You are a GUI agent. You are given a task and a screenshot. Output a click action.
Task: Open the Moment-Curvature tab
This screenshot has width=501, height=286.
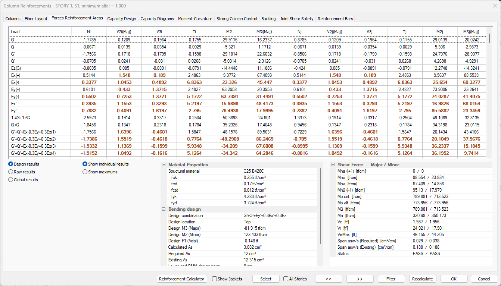point(195,19)
